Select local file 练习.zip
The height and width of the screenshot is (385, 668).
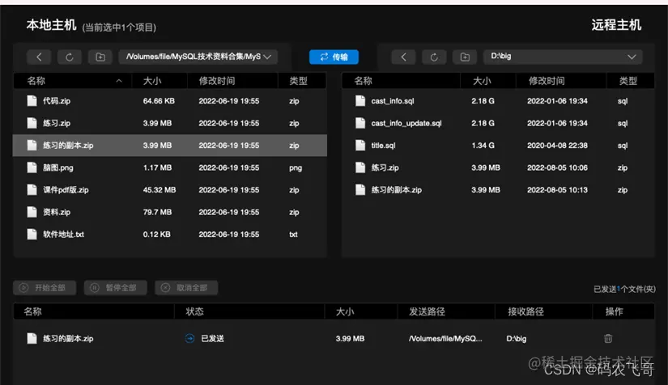[170, 124]
